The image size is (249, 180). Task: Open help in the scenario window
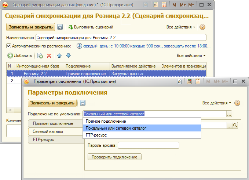click(x=202, y=27)
